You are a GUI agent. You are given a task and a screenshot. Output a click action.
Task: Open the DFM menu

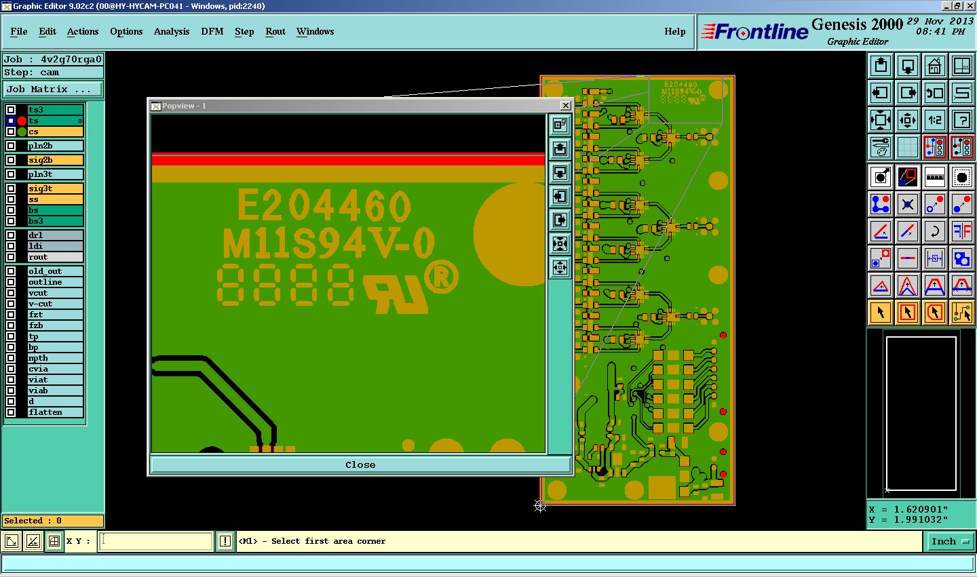pyautogui.click(x=212, y=31)
